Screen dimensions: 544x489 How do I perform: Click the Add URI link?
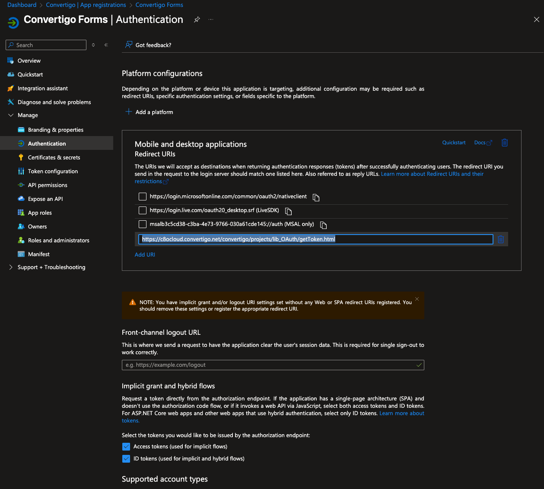[x=145, y=255]
